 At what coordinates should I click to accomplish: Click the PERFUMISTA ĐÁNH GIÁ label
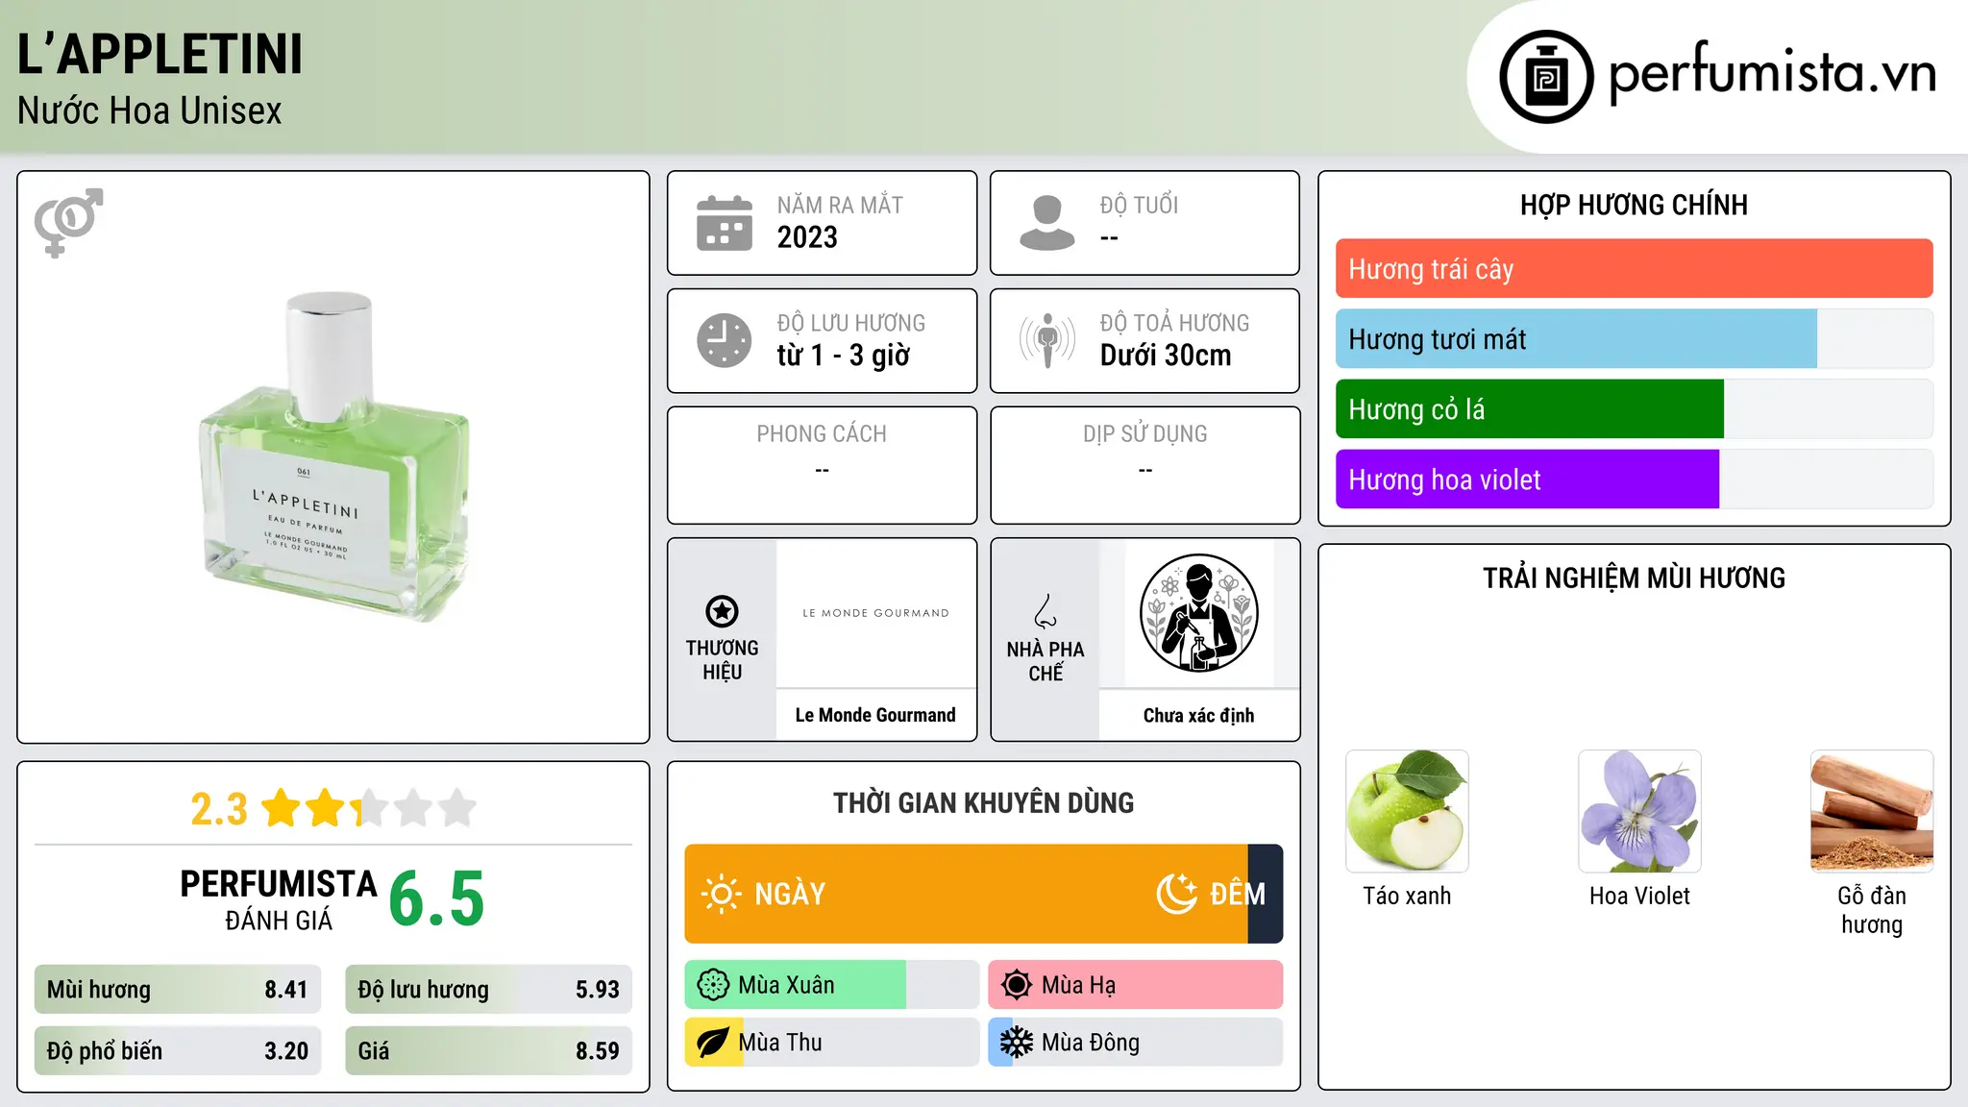pyautogui.click(x=279, y=899)
